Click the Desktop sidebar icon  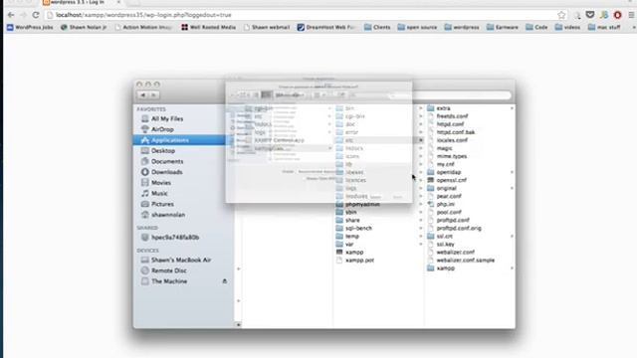click(x=144, y=150)
